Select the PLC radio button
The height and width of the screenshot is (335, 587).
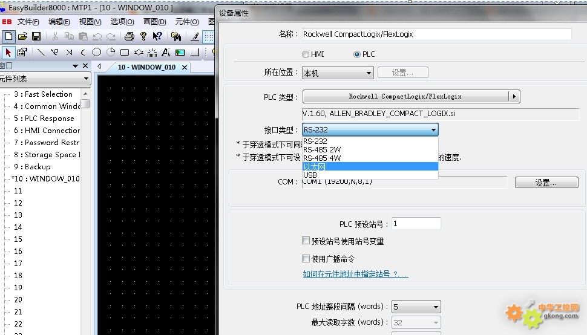357,54
